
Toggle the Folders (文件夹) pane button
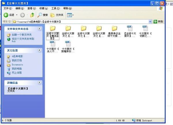pos(57,15)
